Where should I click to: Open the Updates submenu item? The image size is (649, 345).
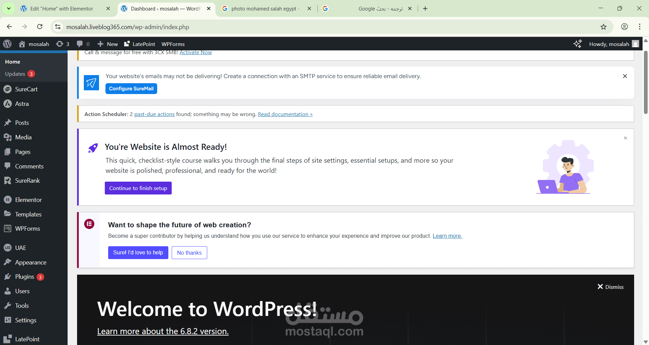pyautogui.click(x=20, y=74)
